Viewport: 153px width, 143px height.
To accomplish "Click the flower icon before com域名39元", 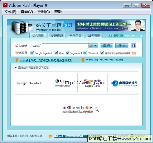I will click(17, 60).
